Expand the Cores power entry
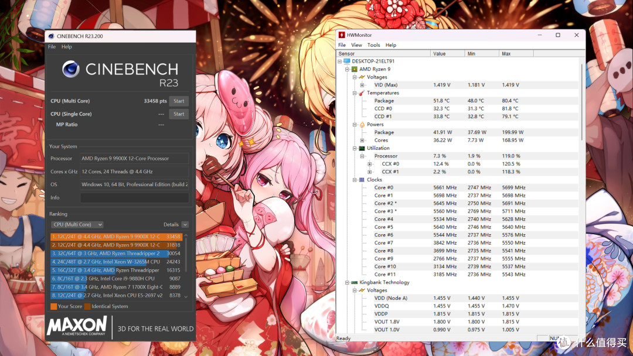633x356 pixels. click(x=362, y=141)
